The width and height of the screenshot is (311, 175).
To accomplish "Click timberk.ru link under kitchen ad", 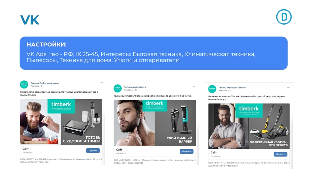I will pyautogui.click(x=27, y=153).
